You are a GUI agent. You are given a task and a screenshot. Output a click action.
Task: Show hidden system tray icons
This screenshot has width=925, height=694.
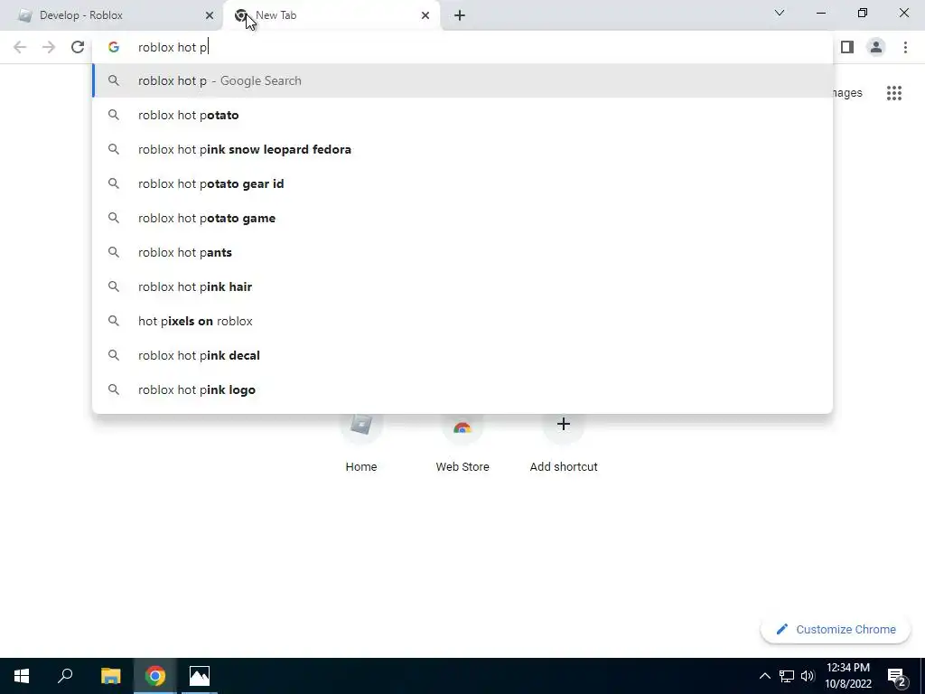pyautogui.click(x=764, y=676)
